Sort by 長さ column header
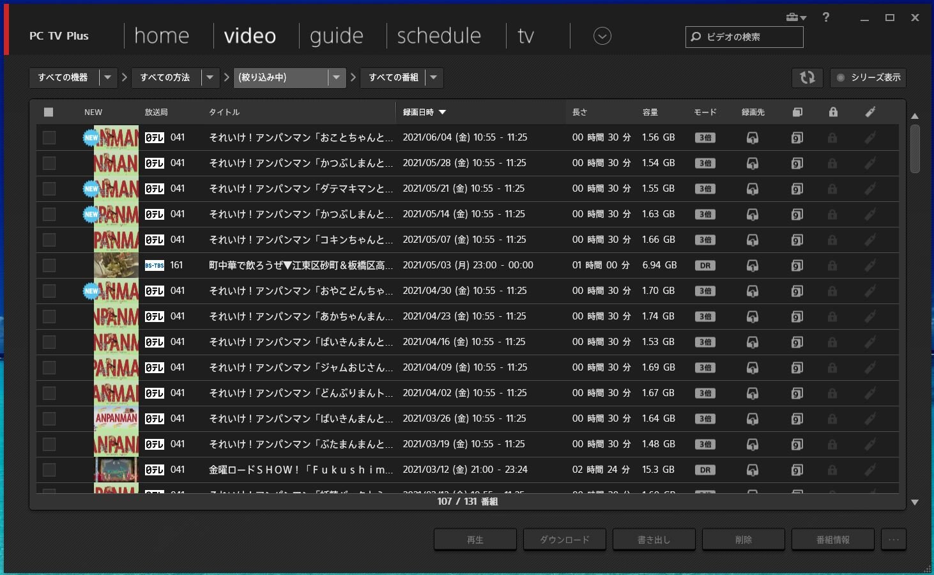The image size is (934, 575). [x=579, y=112]
